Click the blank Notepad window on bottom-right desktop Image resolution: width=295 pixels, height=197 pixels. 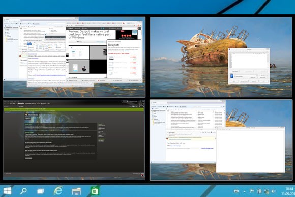tap(250, 150)
